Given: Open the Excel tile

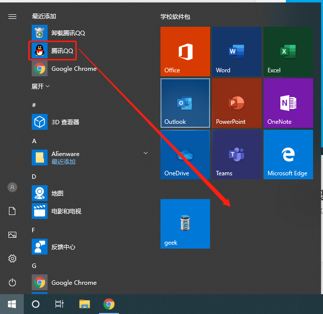Looking at the screenshot, I should (x=288, y=52).
